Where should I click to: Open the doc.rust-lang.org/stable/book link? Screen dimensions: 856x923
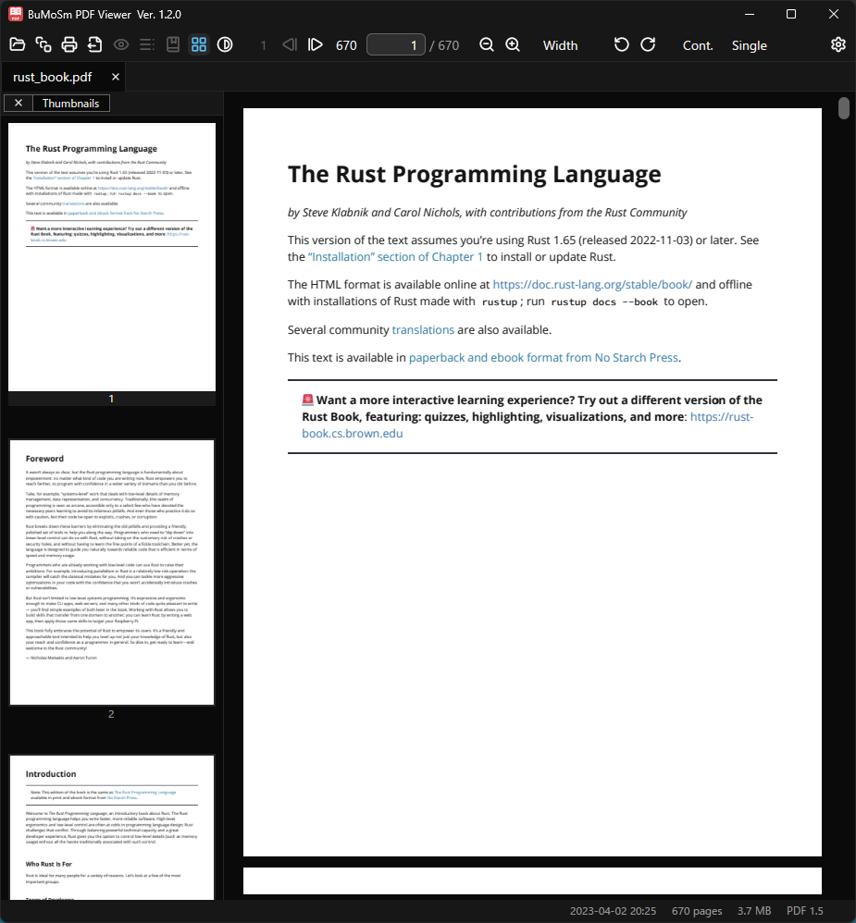click(592, 284)
